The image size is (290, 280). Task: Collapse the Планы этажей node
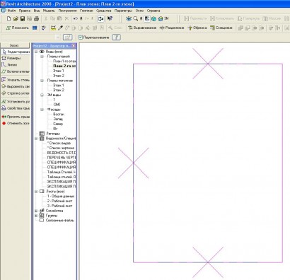pyautogui.click(x=42, y=57)
